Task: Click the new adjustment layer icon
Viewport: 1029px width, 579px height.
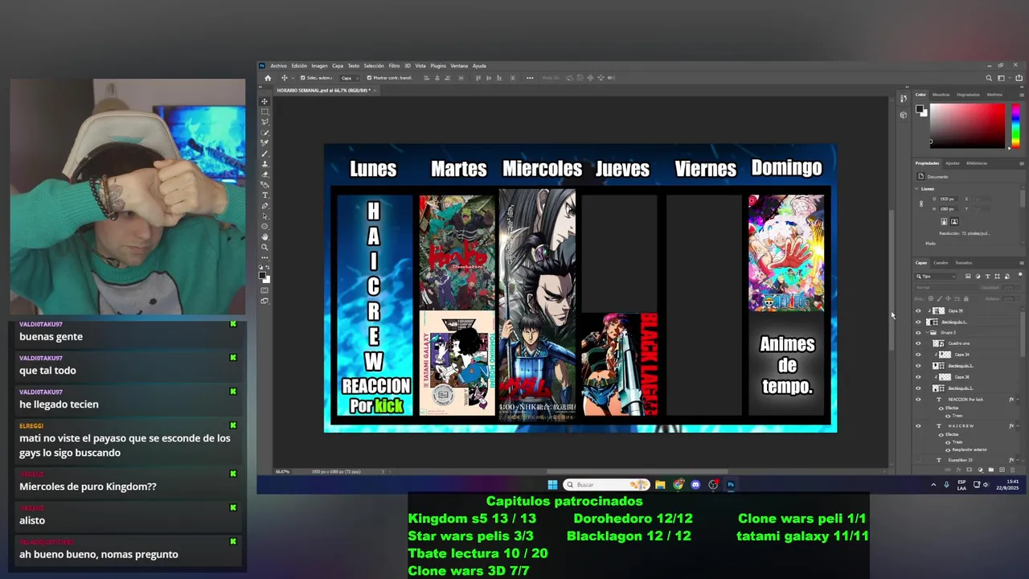Action: 980,470
